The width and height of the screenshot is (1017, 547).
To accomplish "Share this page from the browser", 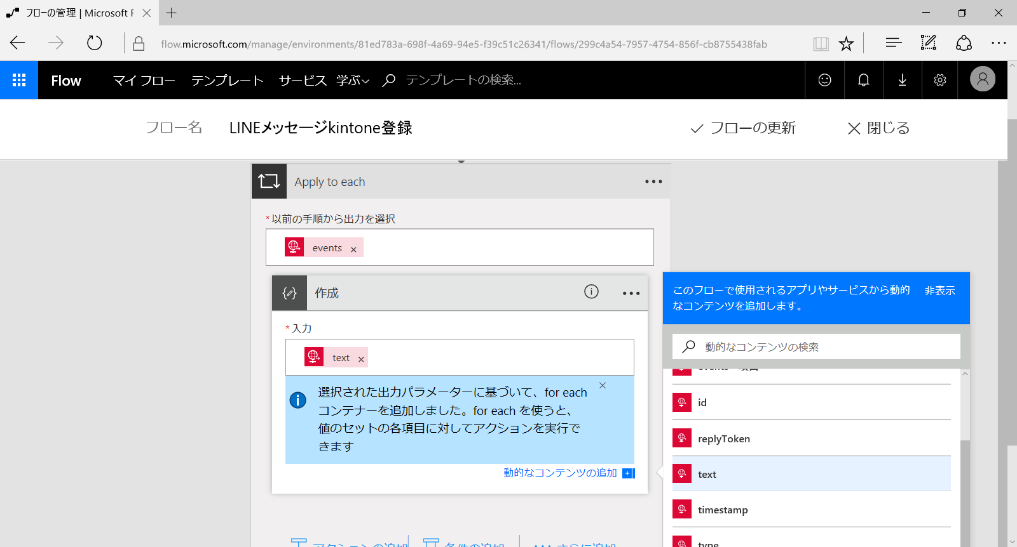I will click(x=964, y=43).
